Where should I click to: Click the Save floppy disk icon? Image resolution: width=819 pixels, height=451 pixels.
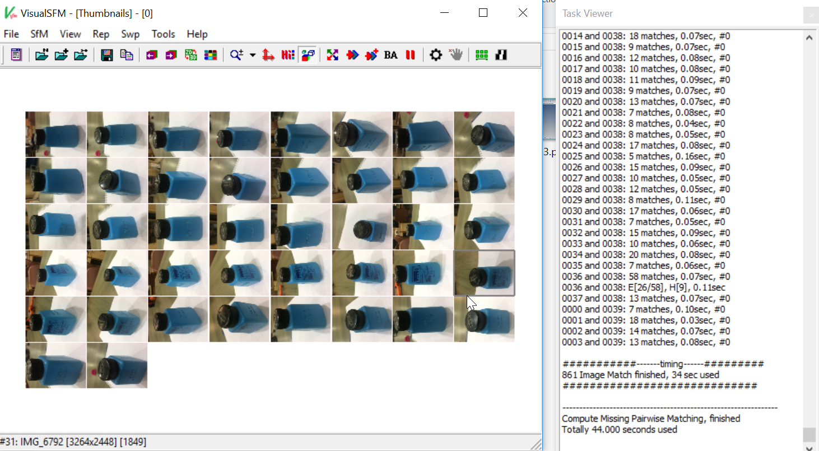click(x=107, y=55)
